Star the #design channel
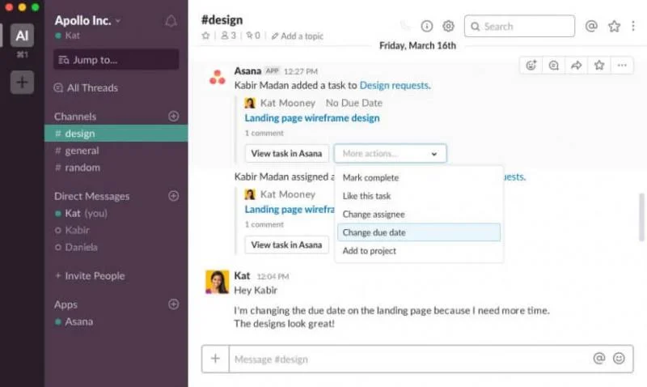 point(205,36)
